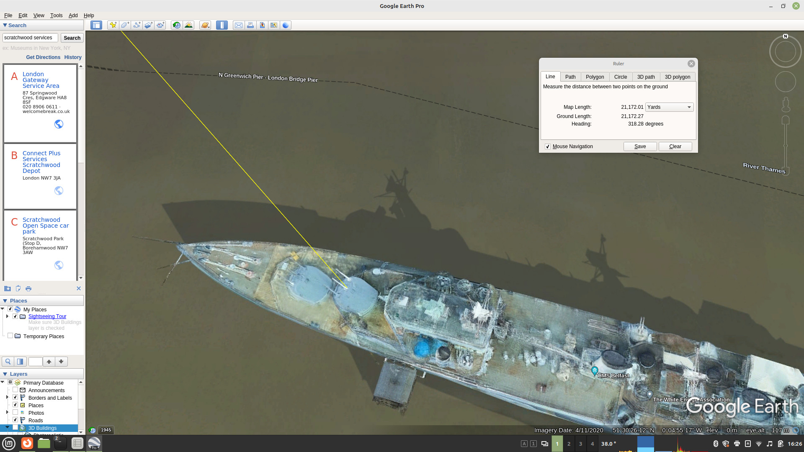Image resolution: width=804 pixels, height=452 pixels.
Task: Show historical imagery clock icon
Action: 177,25
